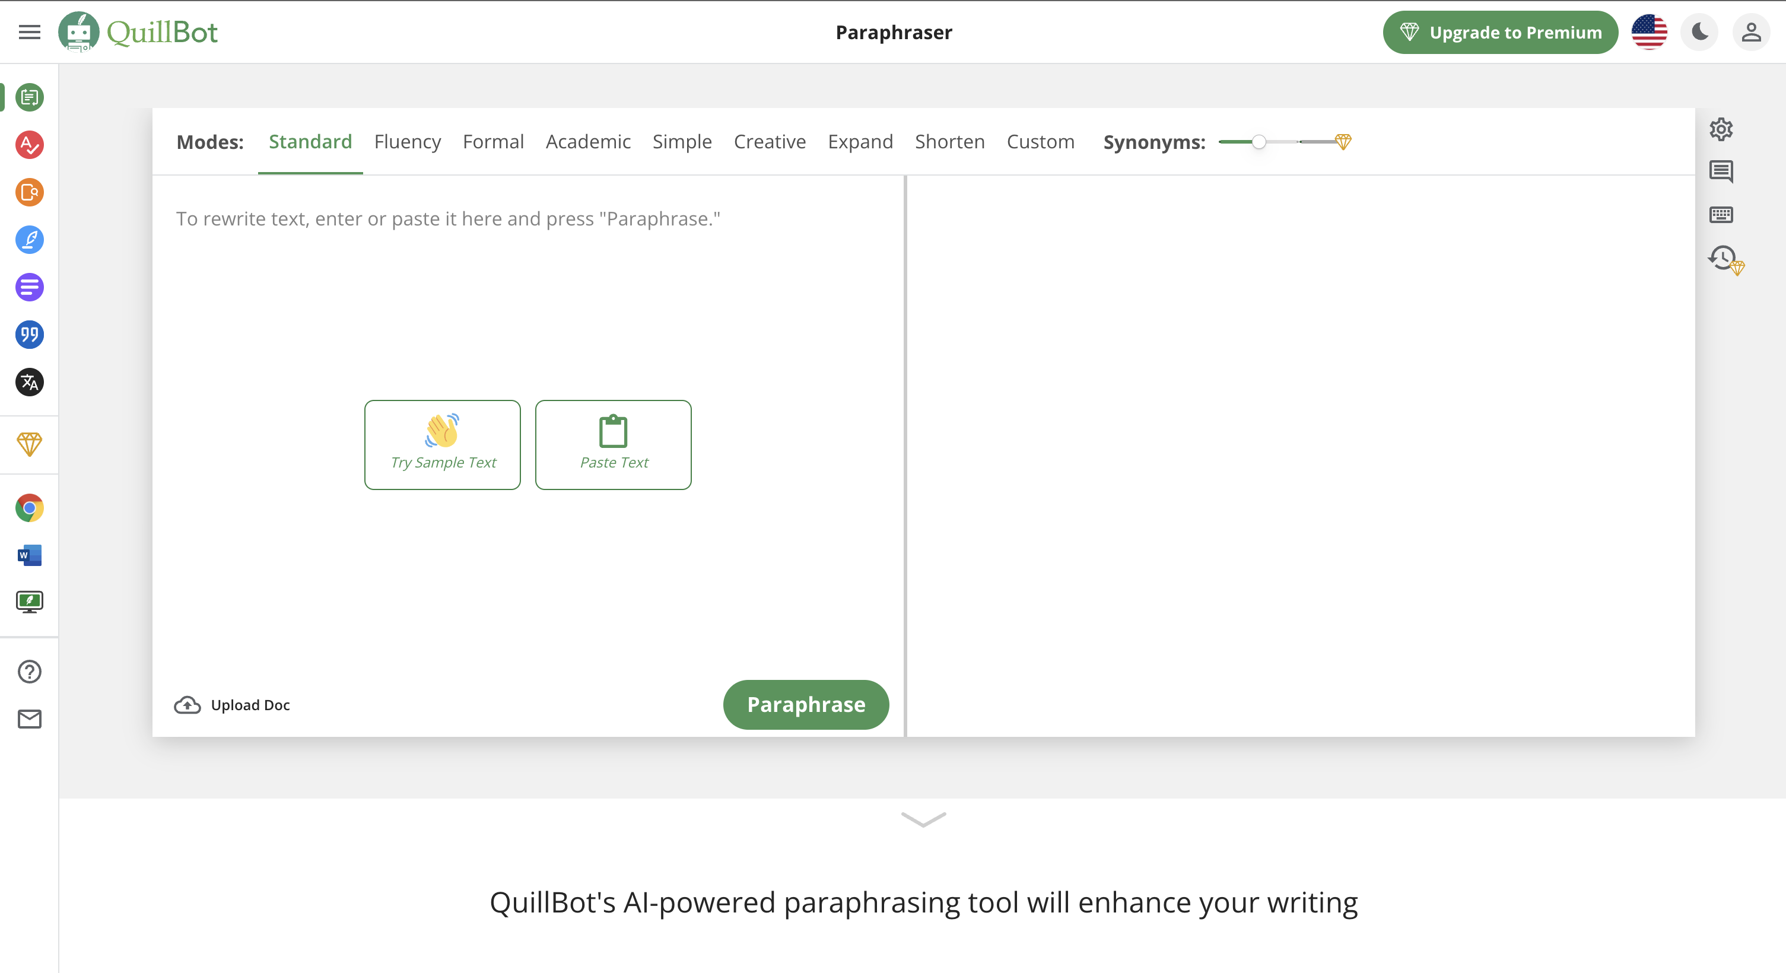Toggle dark mode moon icon
Image resolution: width=1786 pixels, height=973 pixels.
pyautogui.click(x=1699, y=32)
